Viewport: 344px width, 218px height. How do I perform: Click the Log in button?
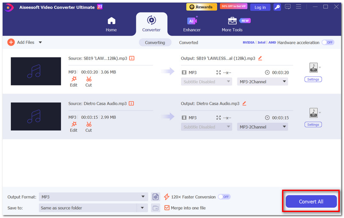[260, 7]
